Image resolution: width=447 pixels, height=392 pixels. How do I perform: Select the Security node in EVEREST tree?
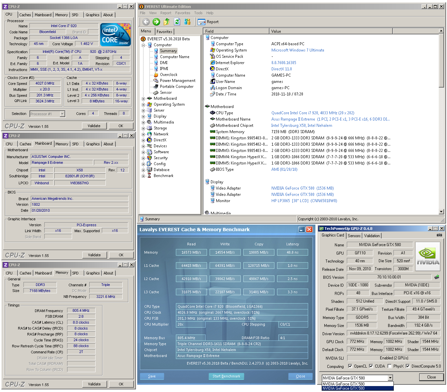160,158
